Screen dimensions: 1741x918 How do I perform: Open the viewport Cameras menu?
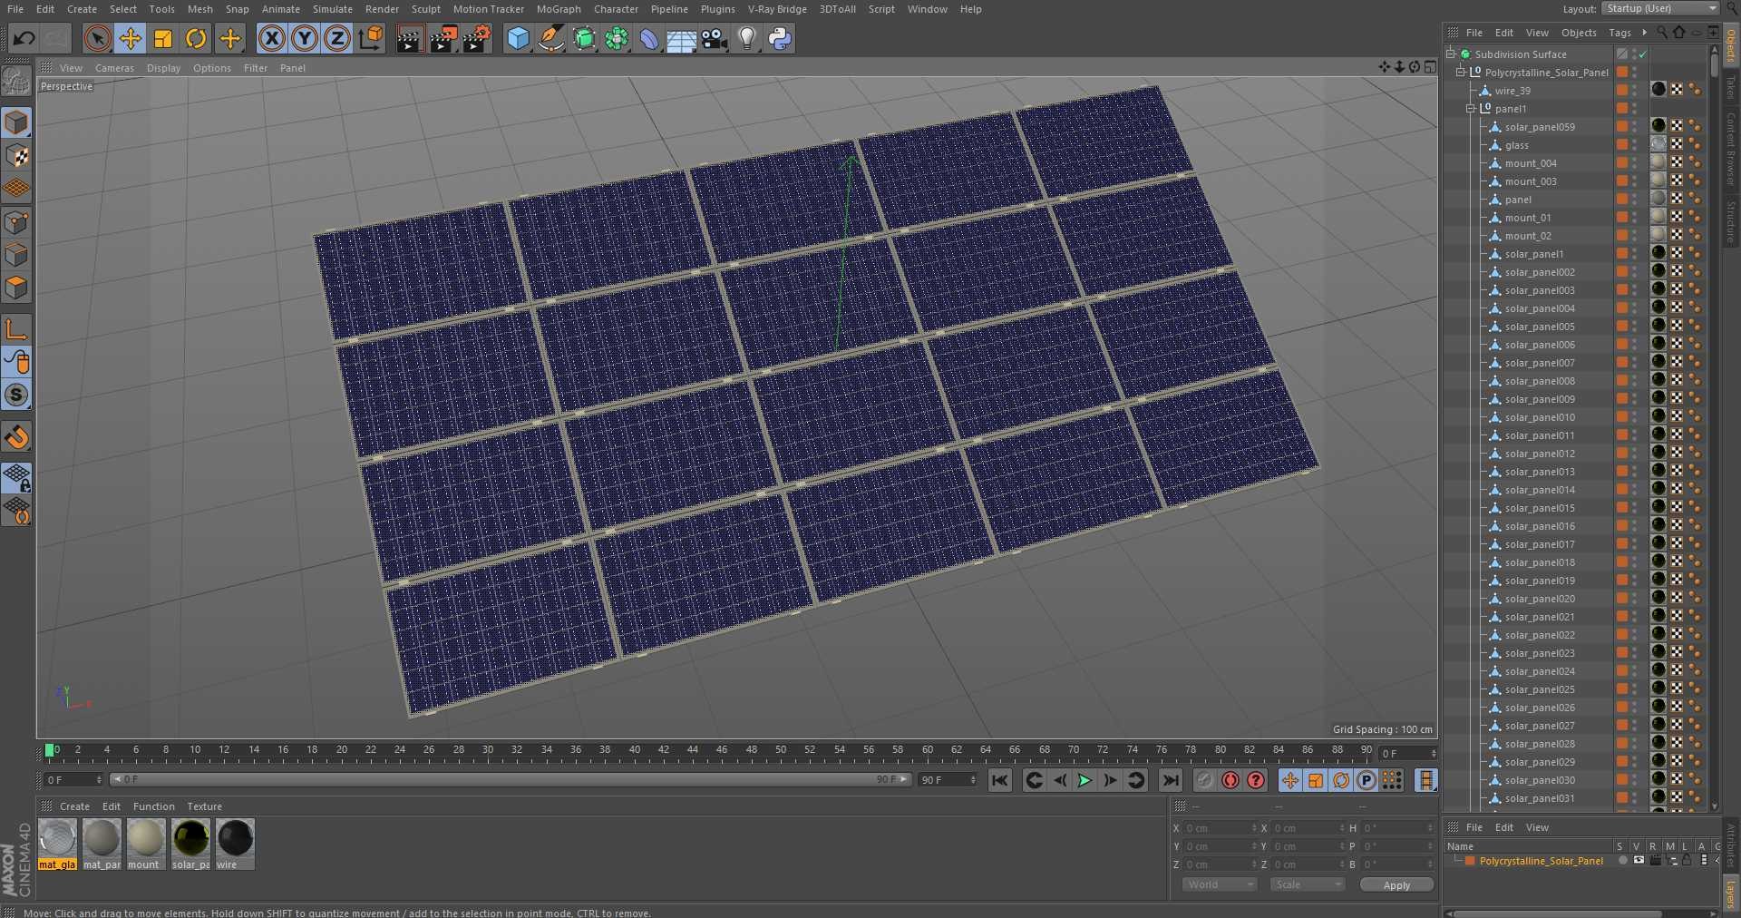coord(114,68)
